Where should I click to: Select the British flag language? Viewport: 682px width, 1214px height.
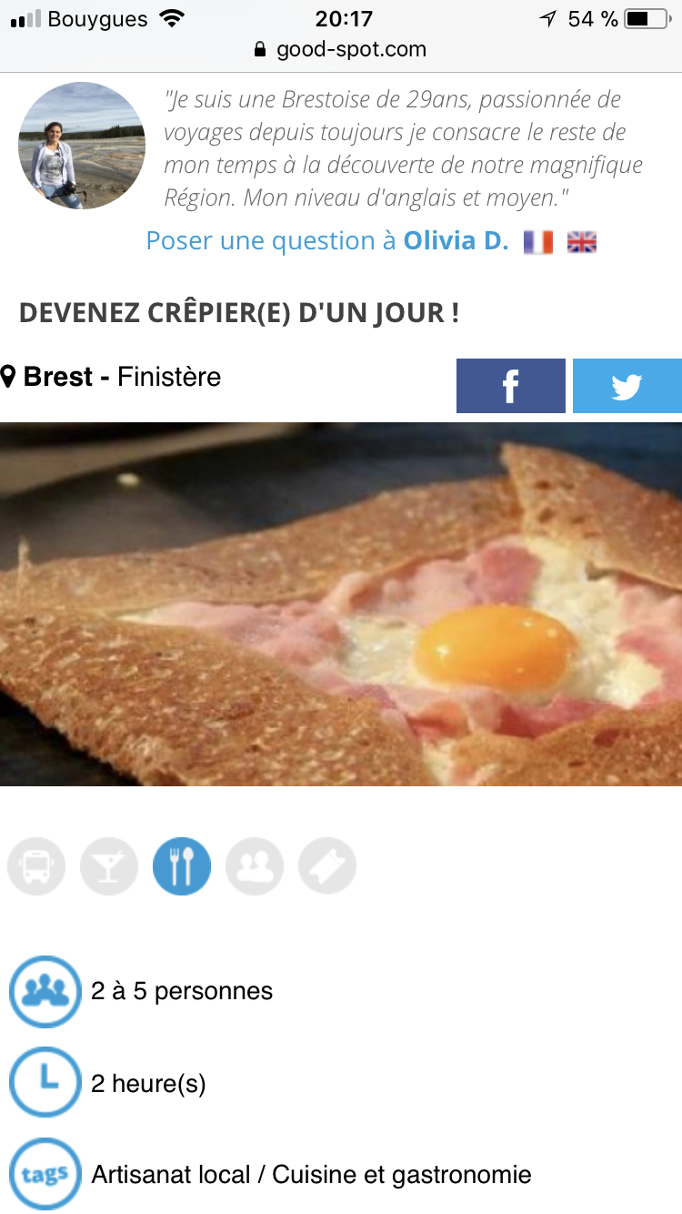point(582,242)
